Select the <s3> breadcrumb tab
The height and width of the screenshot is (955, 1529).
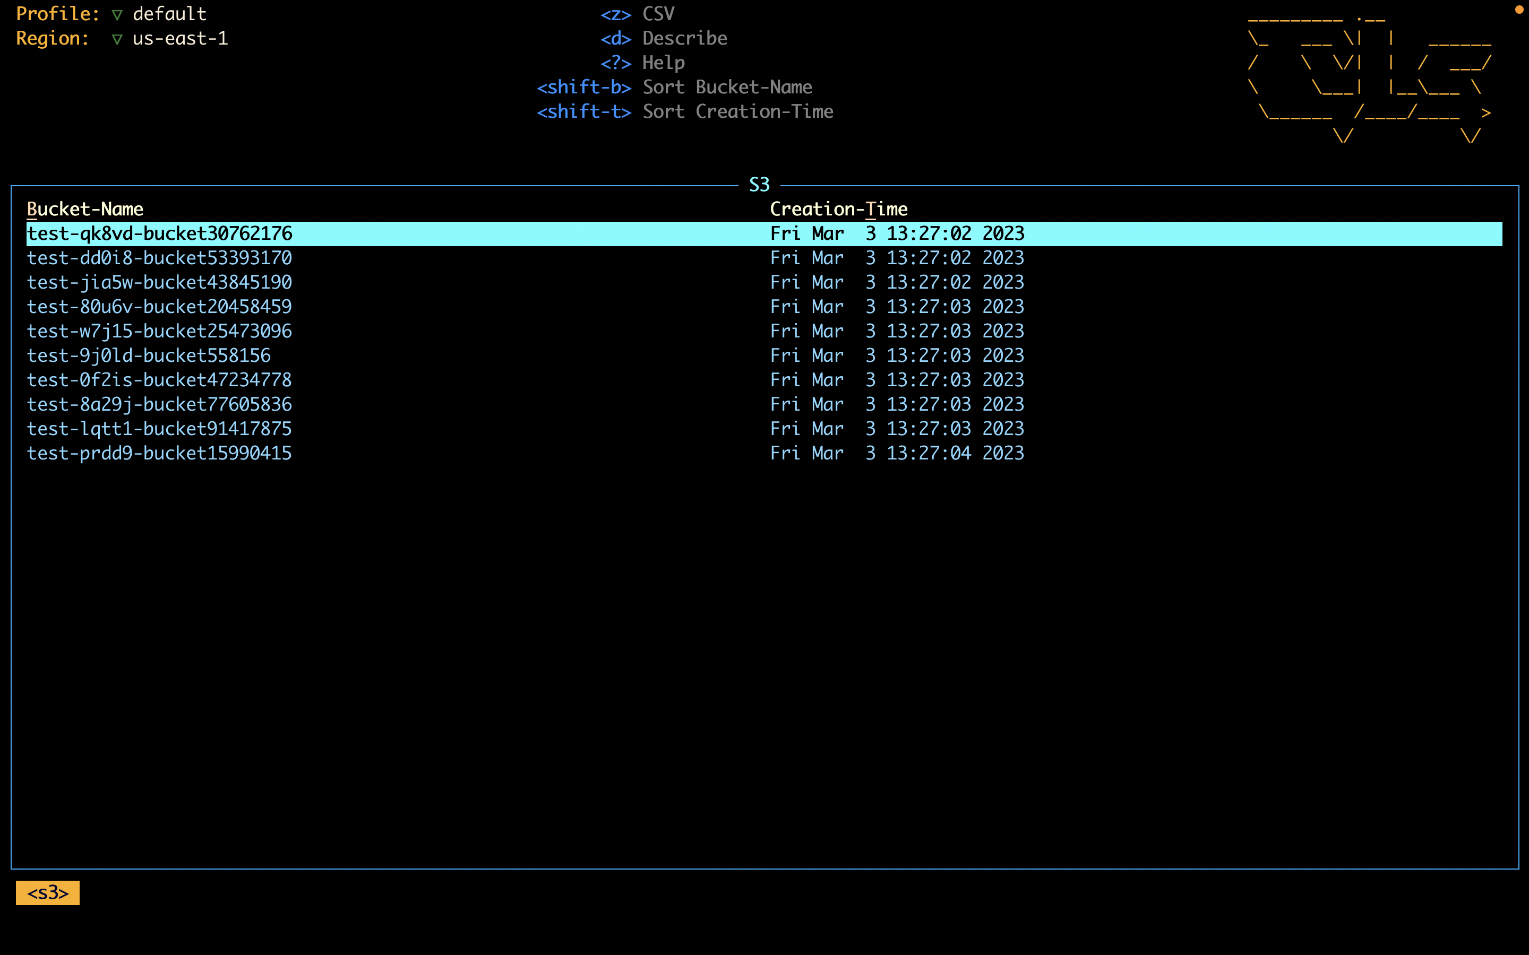pyautogui.click(x=47, y=892)
